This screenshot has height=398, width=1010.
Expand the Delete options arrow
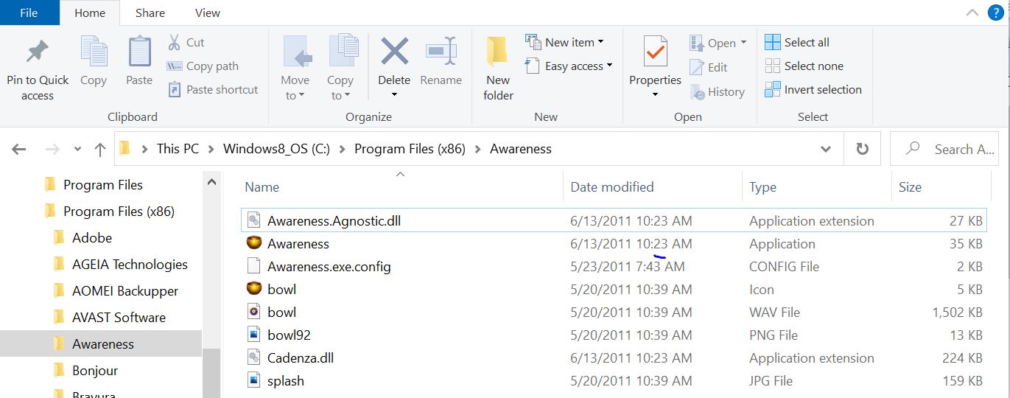(x=394, y=94)
